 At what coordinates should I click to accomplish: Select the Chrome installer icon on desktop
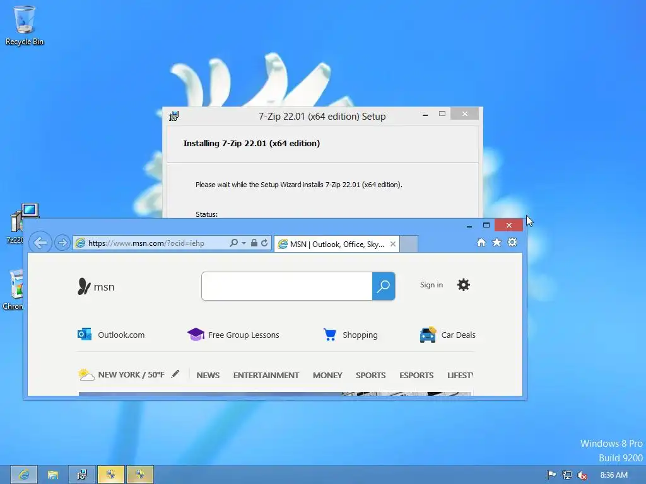(13, 289)
